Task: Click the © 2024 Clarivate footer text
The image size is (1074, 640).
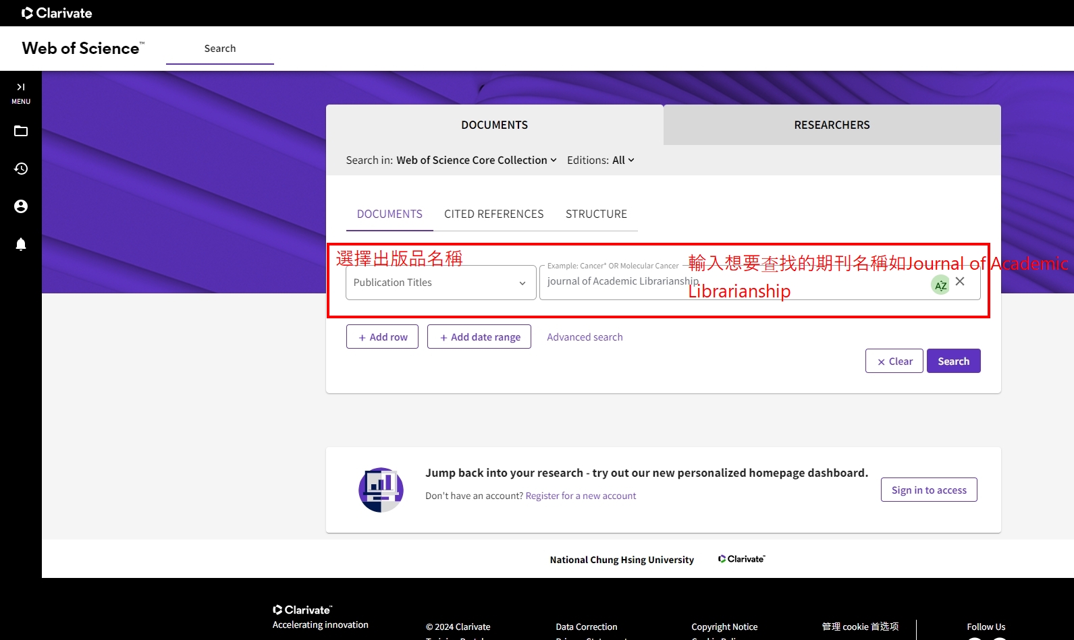Action: (458, 627)
